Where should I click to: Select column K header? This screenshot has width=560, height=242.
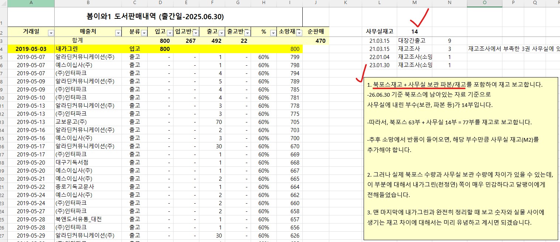346,3
